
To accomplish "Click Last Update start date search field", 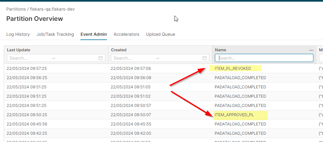I will pyautogui.click(x=28, y=58).
